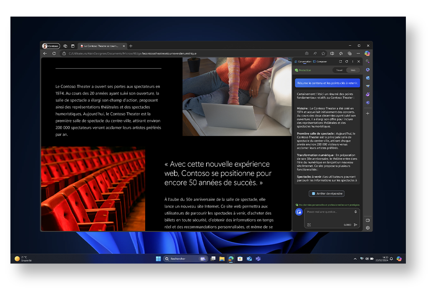Go back to the previous page
433x301 pixels.
(x=45, y=53)
